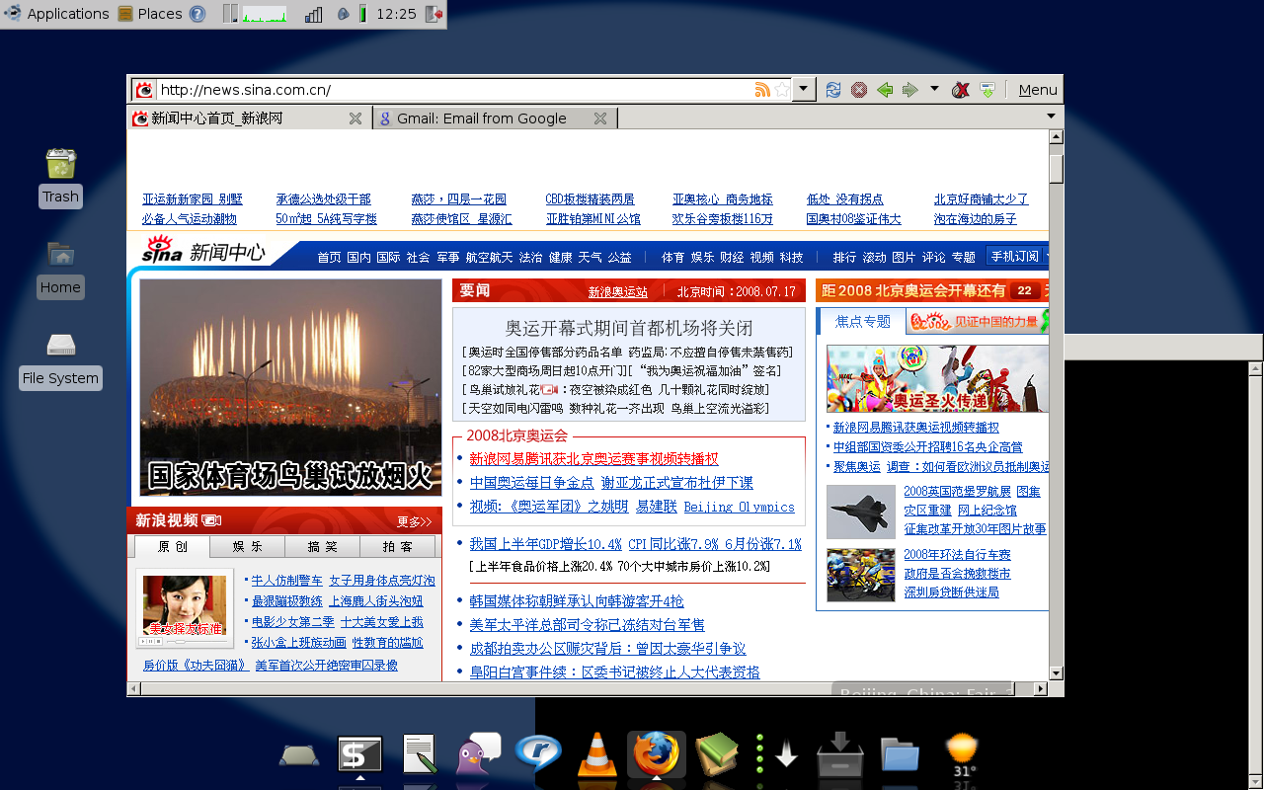
Task: Click the Firefox icon in the dock
Action: (x=657, y=754)
